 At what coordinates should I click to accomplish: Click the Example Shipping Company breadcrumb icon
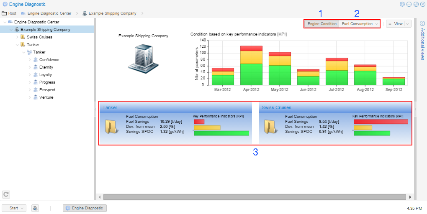(x=85, y=13)
